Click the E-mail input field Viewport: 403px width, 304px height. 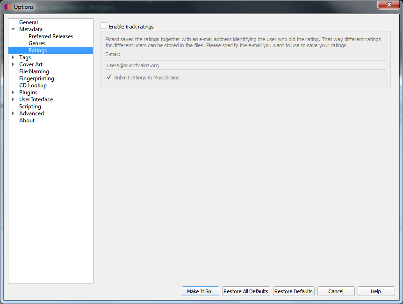point(245,65)
